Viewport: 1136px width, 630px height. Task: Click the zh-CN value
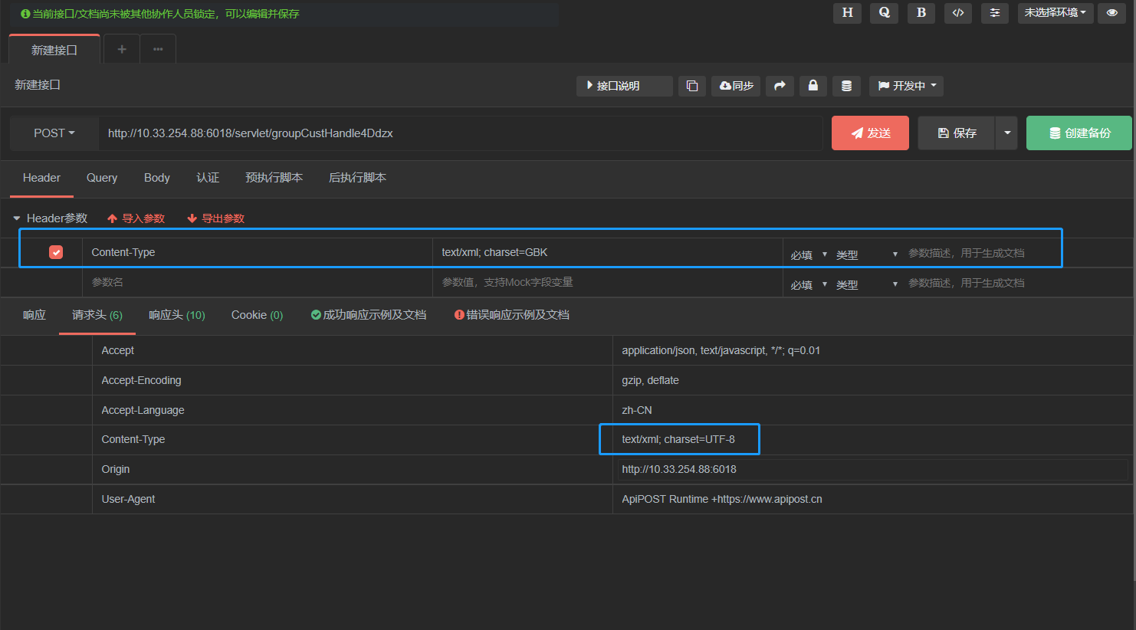pos(637,410)
